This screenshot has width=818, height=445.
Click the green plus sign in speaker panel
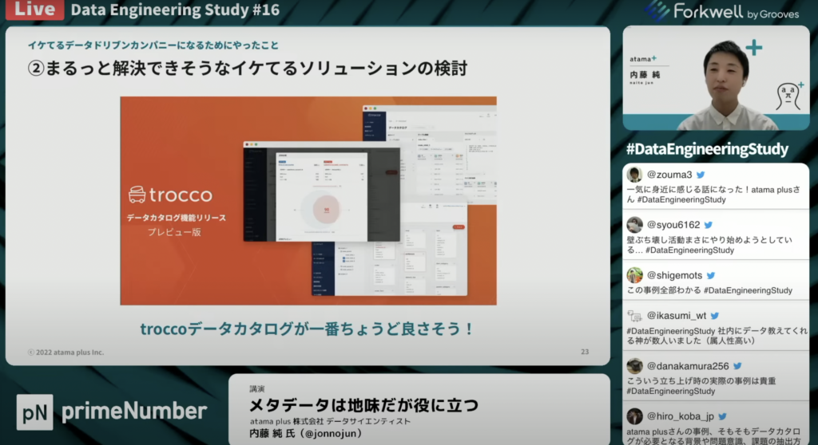pyautogui.click(x=753, y=48)
